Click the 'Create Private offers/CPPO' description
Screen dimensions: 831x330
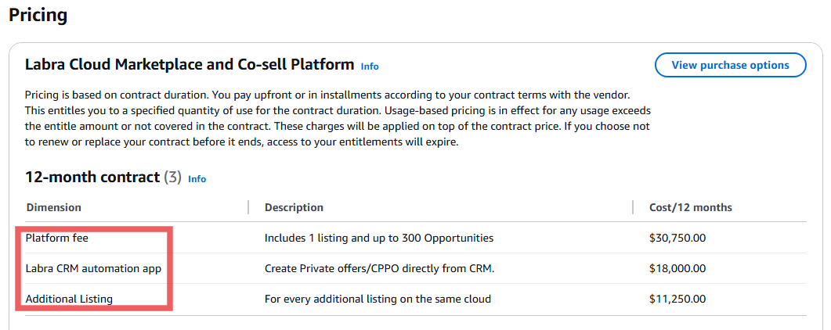coord(379,269)
